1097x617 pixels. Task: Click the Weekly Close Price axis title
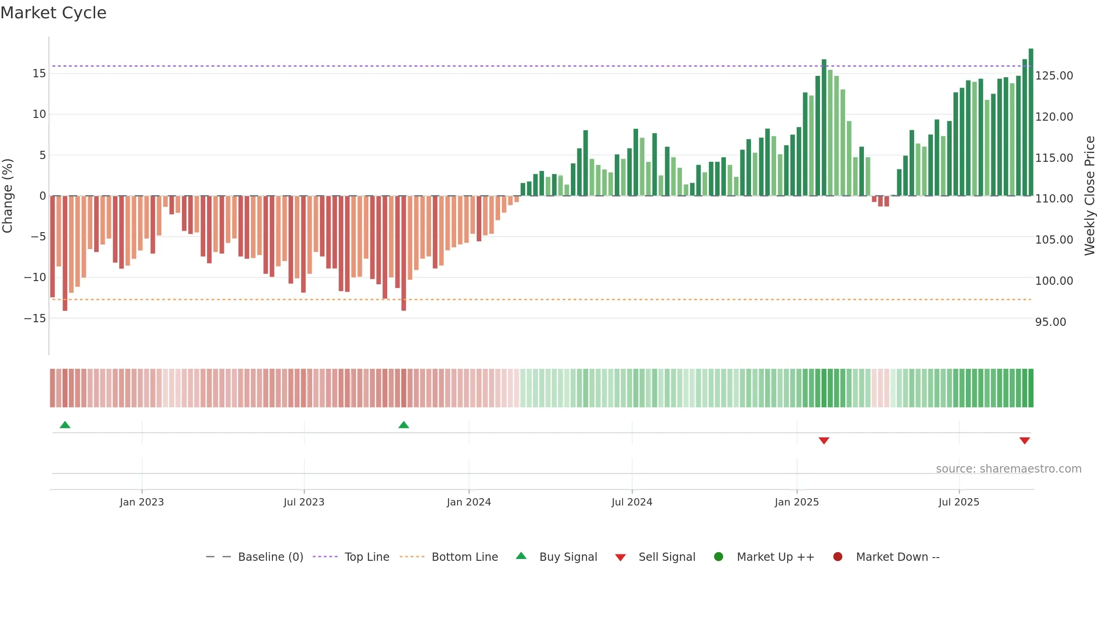click(x=1090, y=196)
